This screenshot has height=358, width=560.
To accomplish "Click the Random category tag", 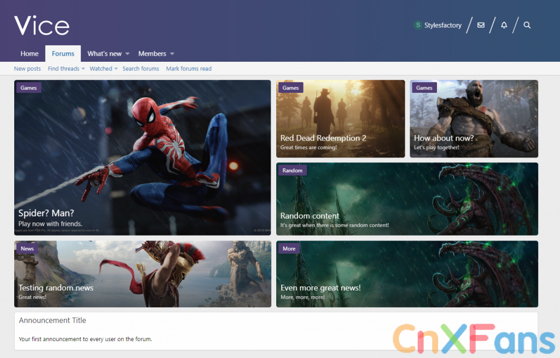I will pos(293,171).
